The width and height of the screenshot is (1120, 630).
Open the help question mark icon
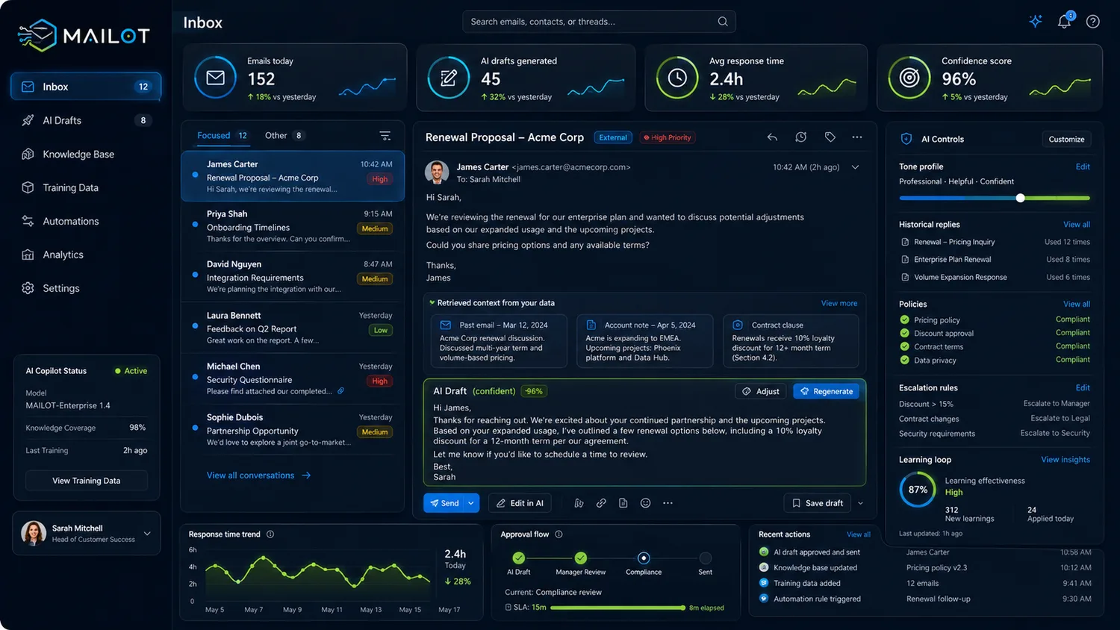[1093, 22]
